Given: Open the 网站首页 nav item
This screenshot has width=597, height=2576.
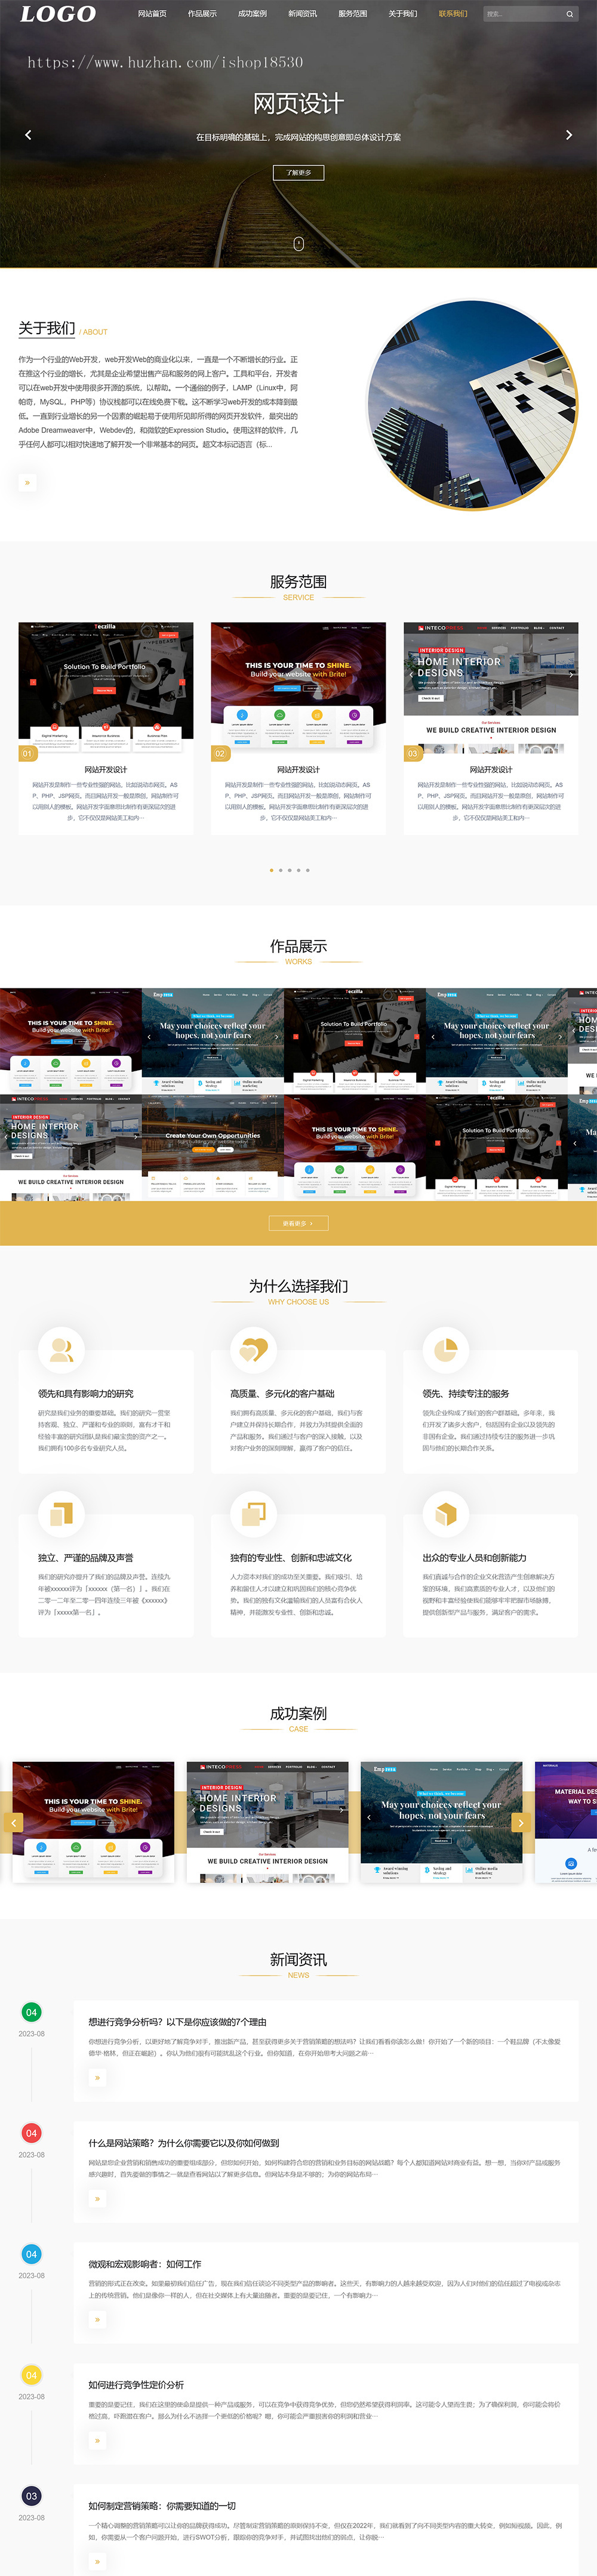Looking at the screenshot, I should point(152,14).
